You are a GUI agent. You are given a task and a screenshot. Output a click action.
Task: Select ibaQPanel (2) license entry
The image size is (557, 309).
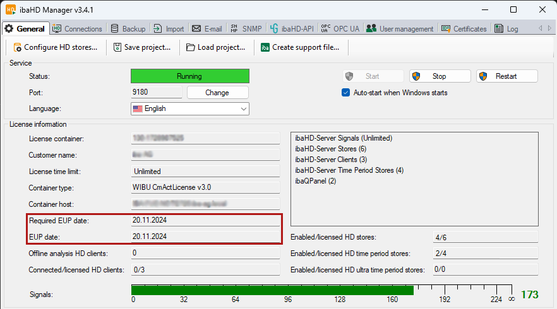[x=316, y=181]
